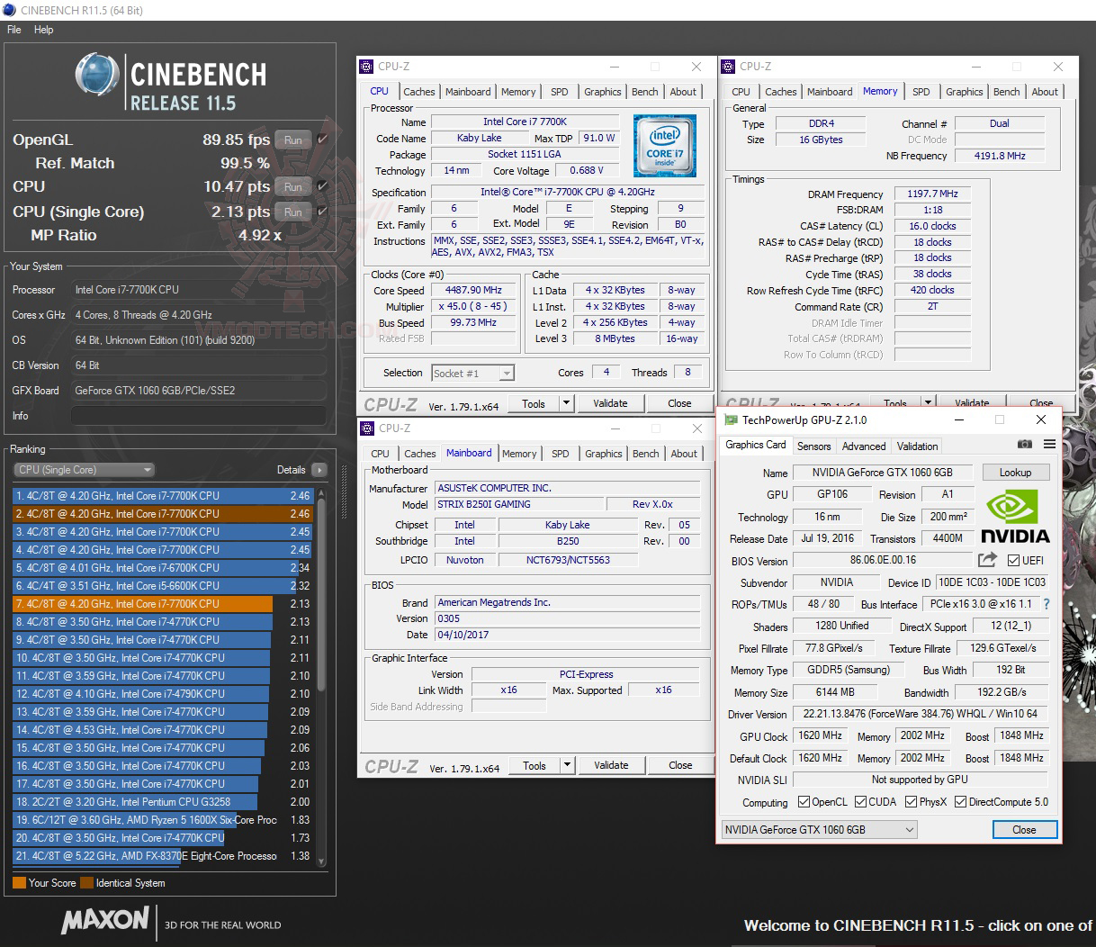The width and height of the screenshot is (1096, 947).
Task: Run the CPU (Single Core) benchmark
Action: point(293,212)
